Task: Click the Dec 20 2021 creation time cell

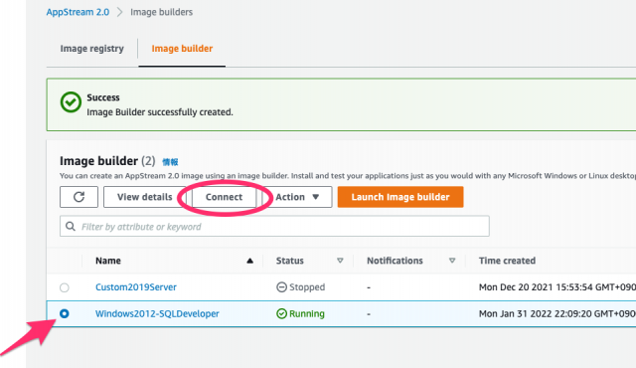Action: point(556,287)
